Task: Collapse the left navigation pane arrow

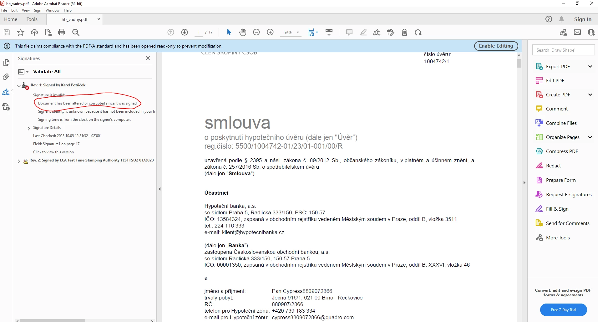Action: click(160, 189)
